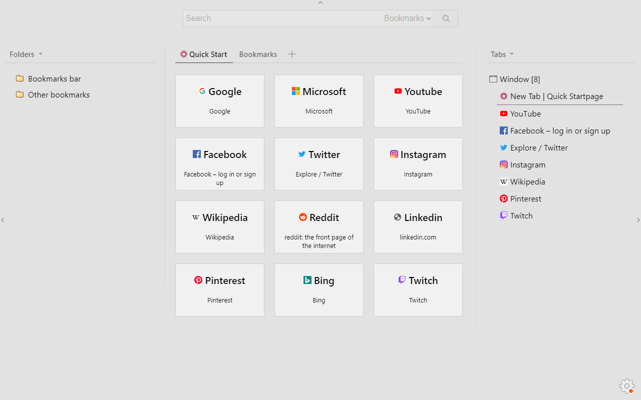Click YouTube favicon in Tabs list

point(504,113)
